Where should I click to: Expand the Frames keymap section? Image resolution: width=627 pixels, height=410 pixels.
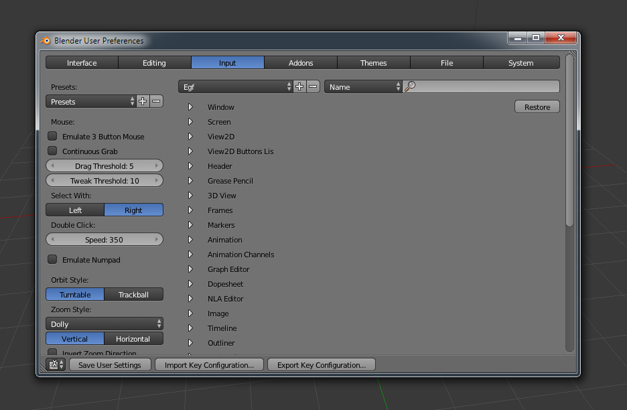tap(190, 210)
